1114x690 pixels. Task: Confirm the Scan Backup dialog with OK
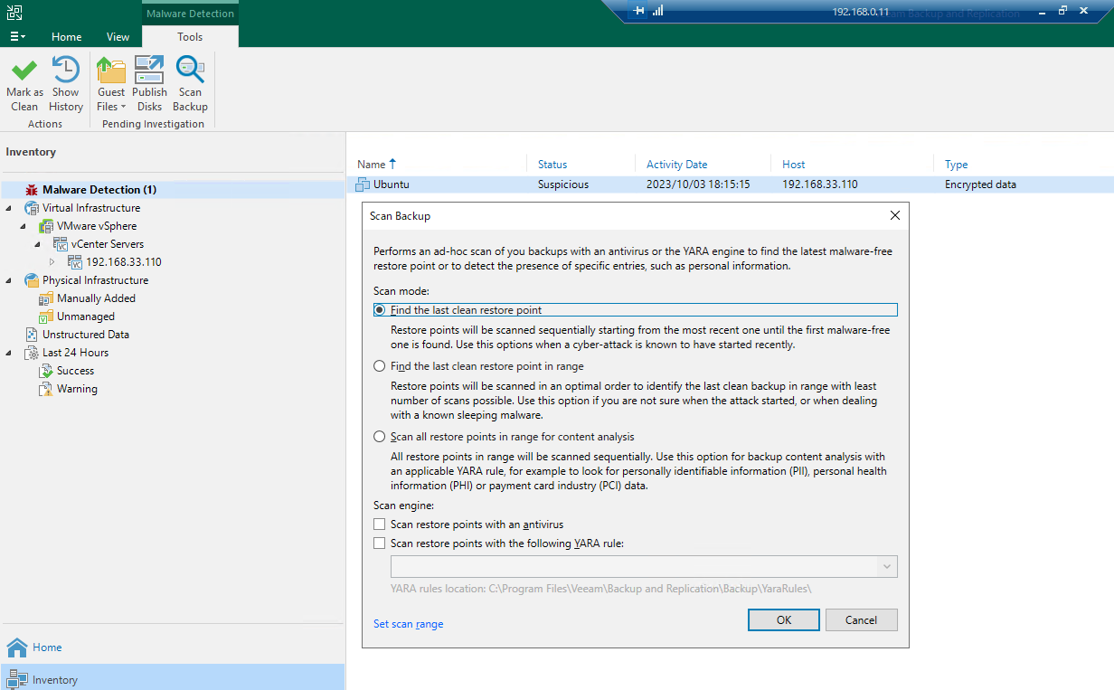[784, 619]
